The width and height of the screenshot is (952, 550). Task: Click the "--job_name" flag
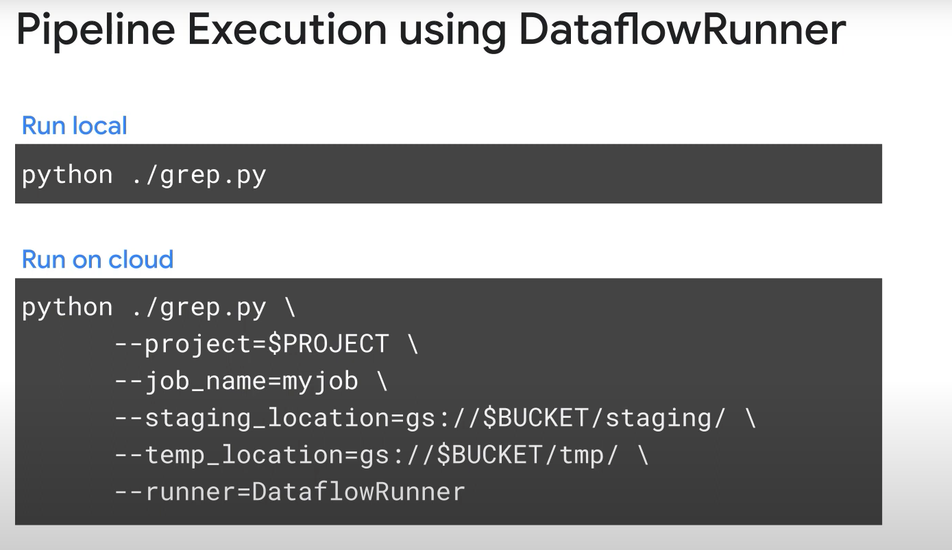click(x=191, y=381)
